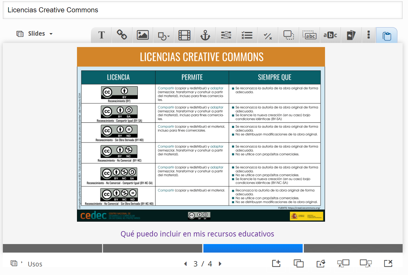Image resolution: width=408 pixels, height=275 pixels.
Task: Insert a Link element
Action: coord(122,35)
